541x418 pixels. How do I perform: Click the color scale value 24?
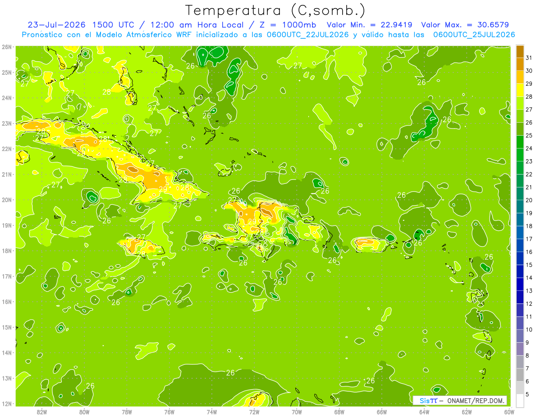click(x=529, y=148)
